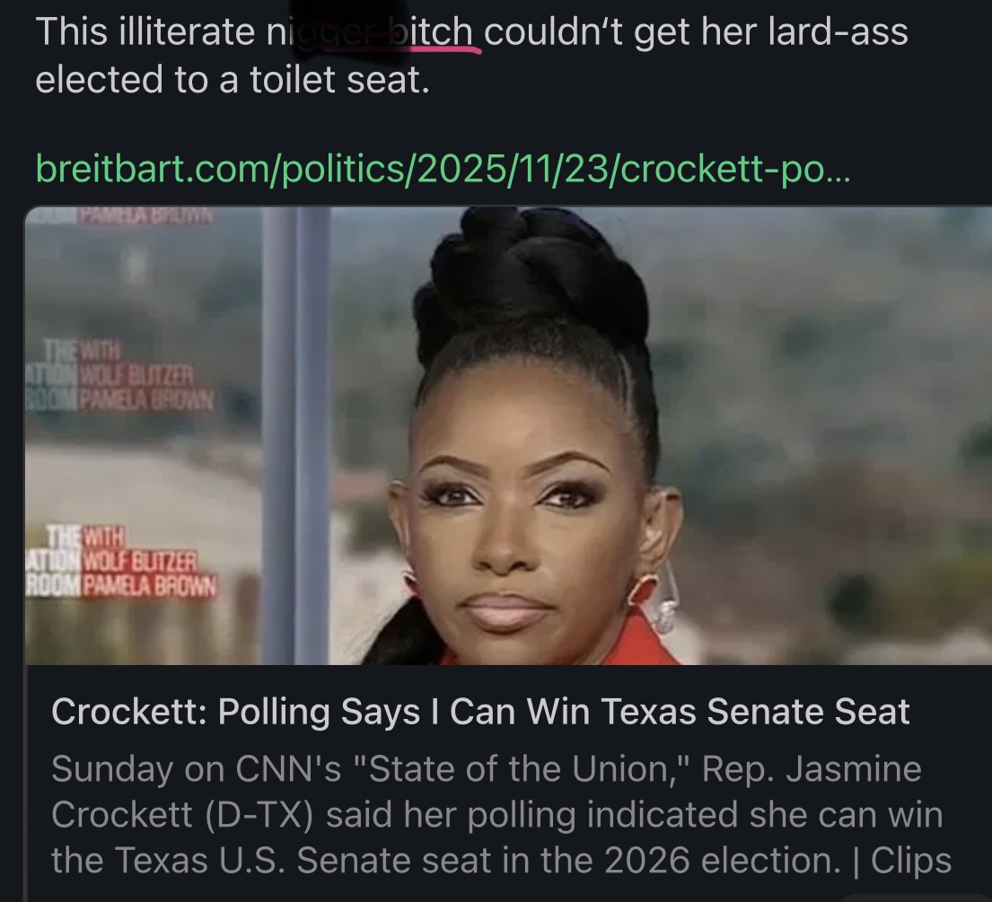Click the truncated 'crockett-po...' end of the URL
992x902 pixels.
click(x=735, y=168)
